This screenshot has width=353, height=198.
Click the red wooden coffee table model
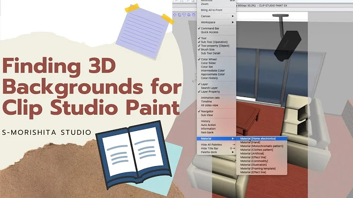[248, 118]
